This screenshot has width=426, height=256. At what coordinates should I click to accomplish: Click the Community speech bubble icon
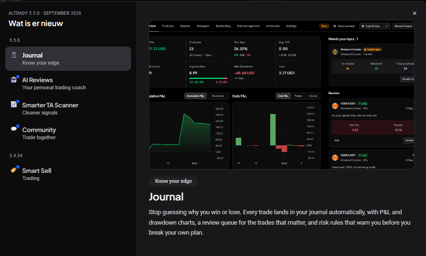pos(14,129)
